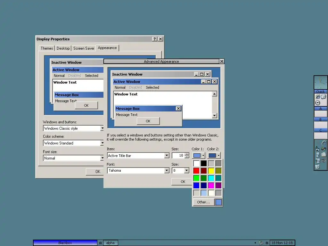Open the Item dropdown showing Active Title Bar
Viewport: 328px width, 246px height.
click(x=167, y=156)
